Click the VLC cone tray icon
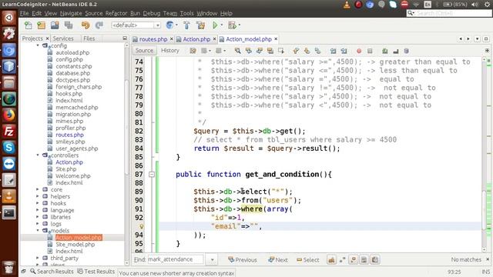The width and height of the screenshot is (493, 277). 347,5
